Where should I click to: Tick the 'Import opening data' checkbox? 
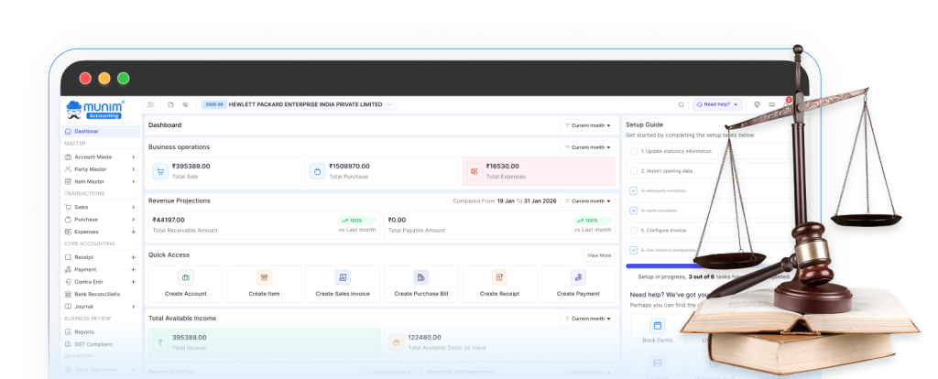pyautogui.click(x=634, y=171)
